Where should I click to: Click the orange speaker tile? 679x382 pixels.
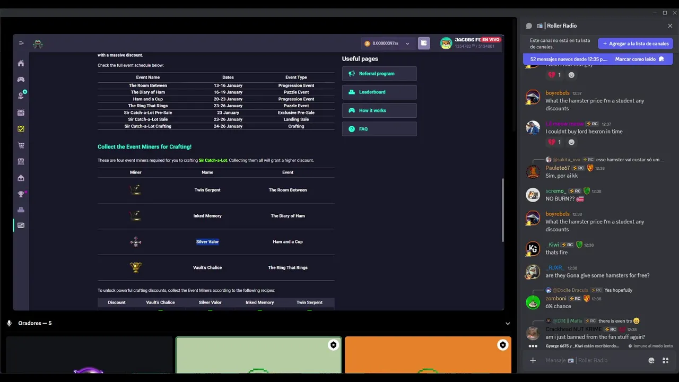point(428,354)
